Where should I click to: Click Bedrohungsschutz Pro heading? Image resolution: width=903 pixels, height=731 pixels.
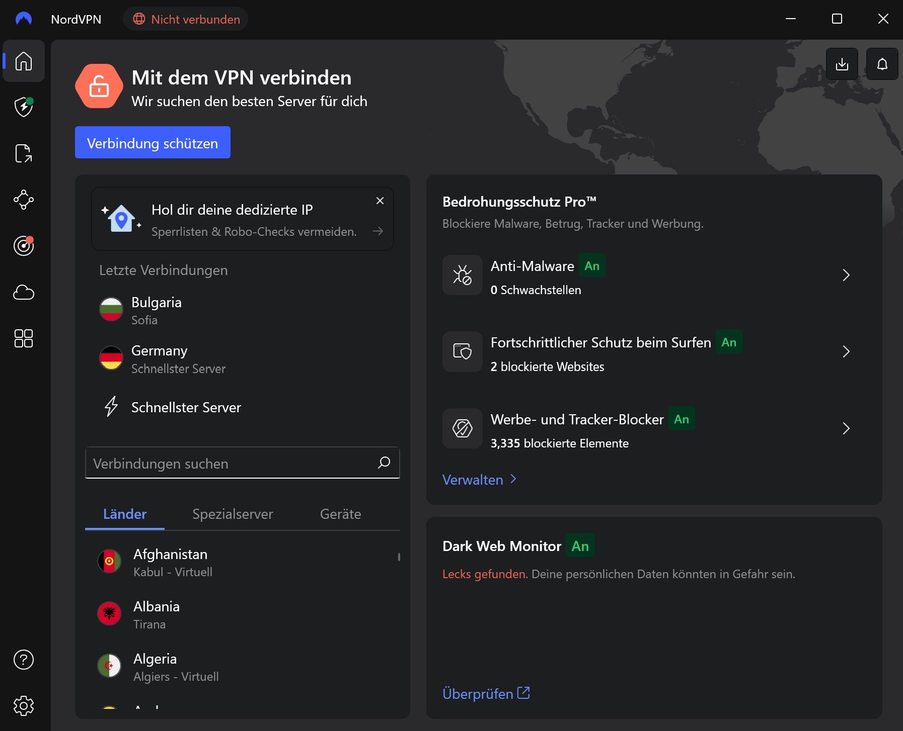click(519, 202)
